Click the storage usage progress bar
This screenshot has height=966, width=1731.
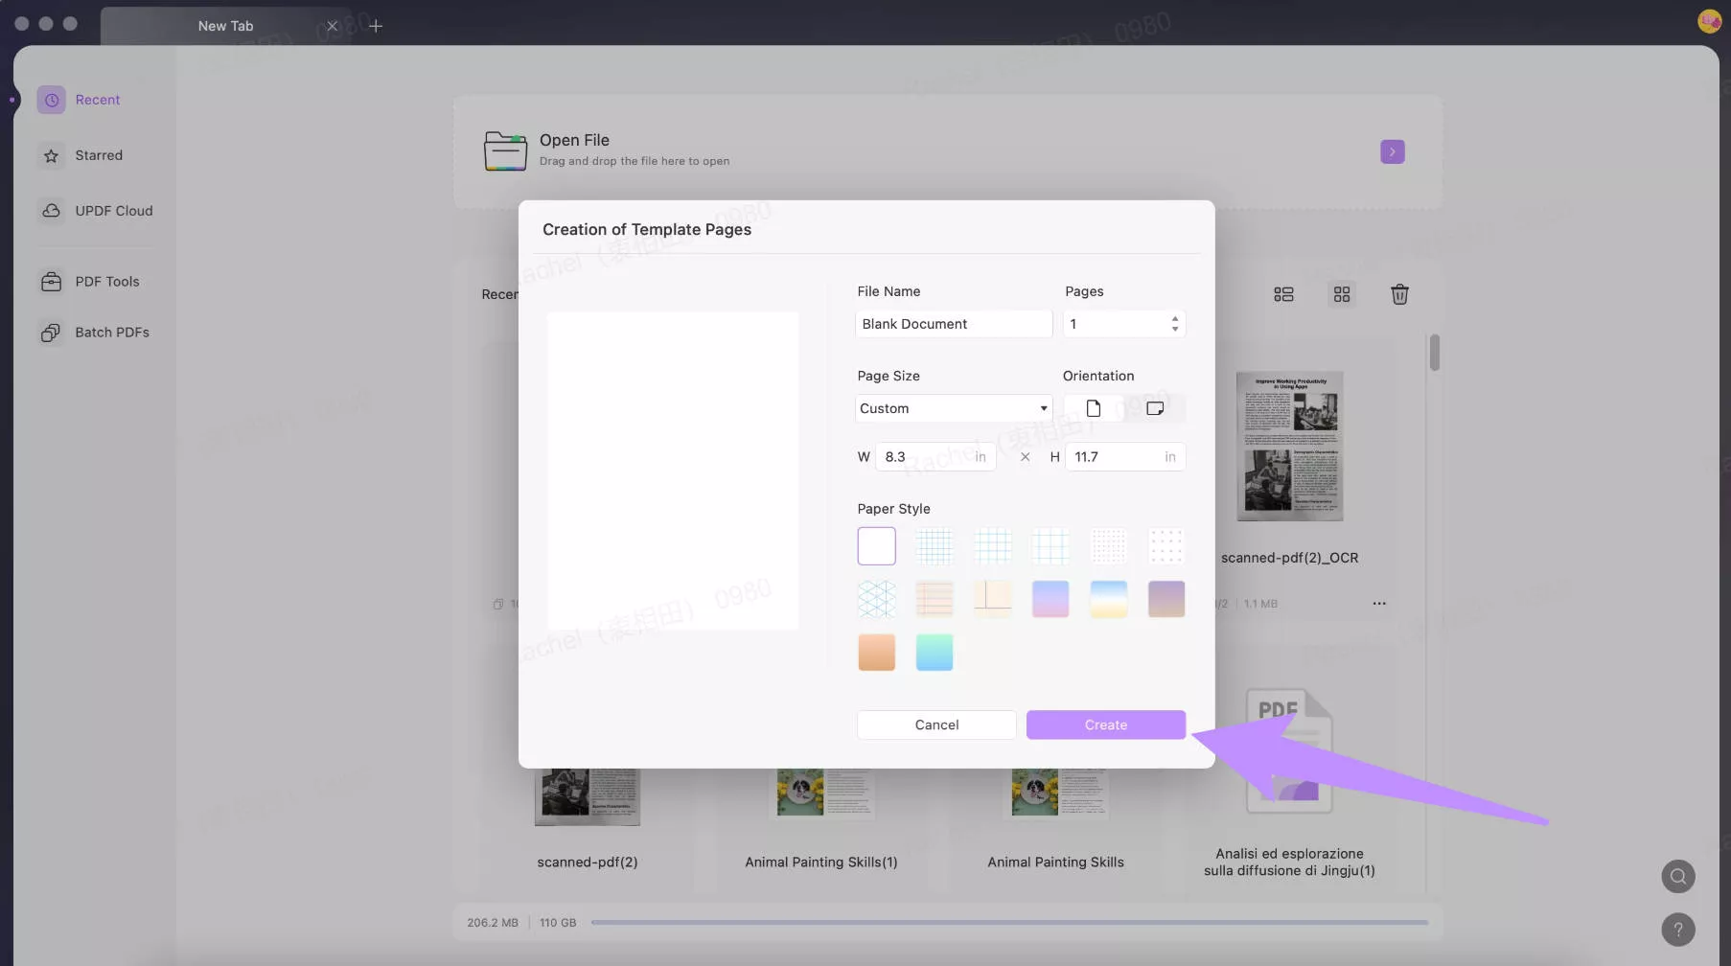(1009, 923)
